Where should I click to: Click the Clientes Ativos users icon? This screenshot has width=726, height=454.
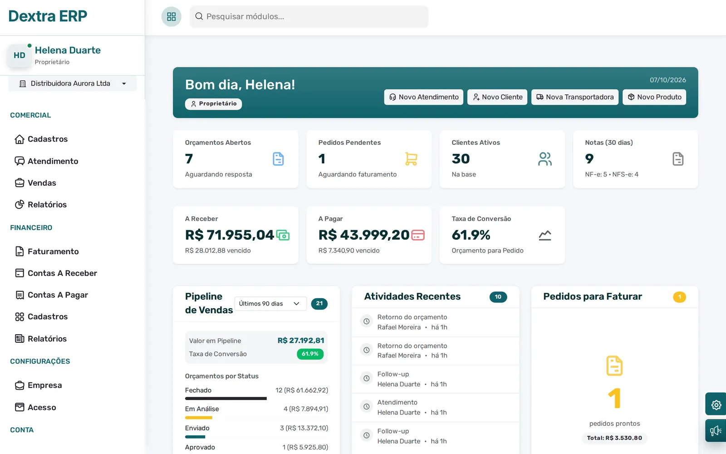tap(545, 159)
